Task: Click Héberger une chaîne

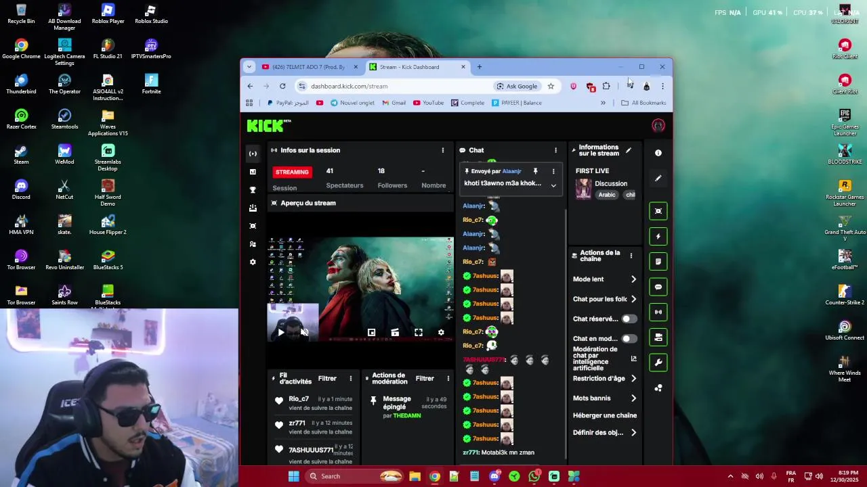Action: click(605, 415)
